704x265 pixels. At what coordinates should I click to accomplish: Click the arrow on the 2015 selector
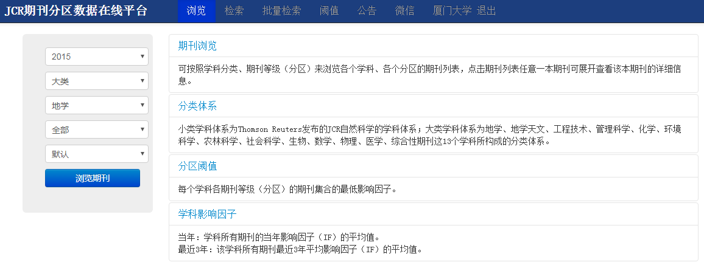pyautogui.click(x=143, y=57)
